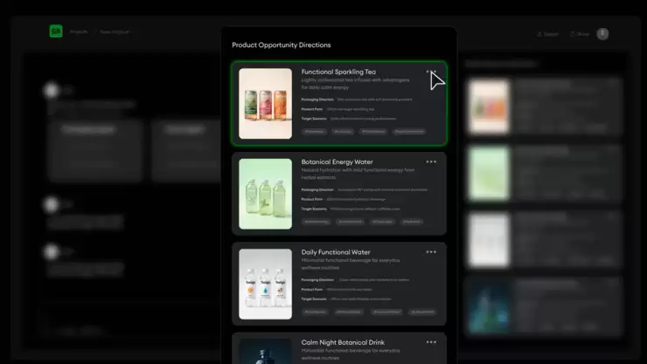Viewport: 647px width, 364px height.
Task: Open more options for Botanical Energy Water
Action: (431, 161)
